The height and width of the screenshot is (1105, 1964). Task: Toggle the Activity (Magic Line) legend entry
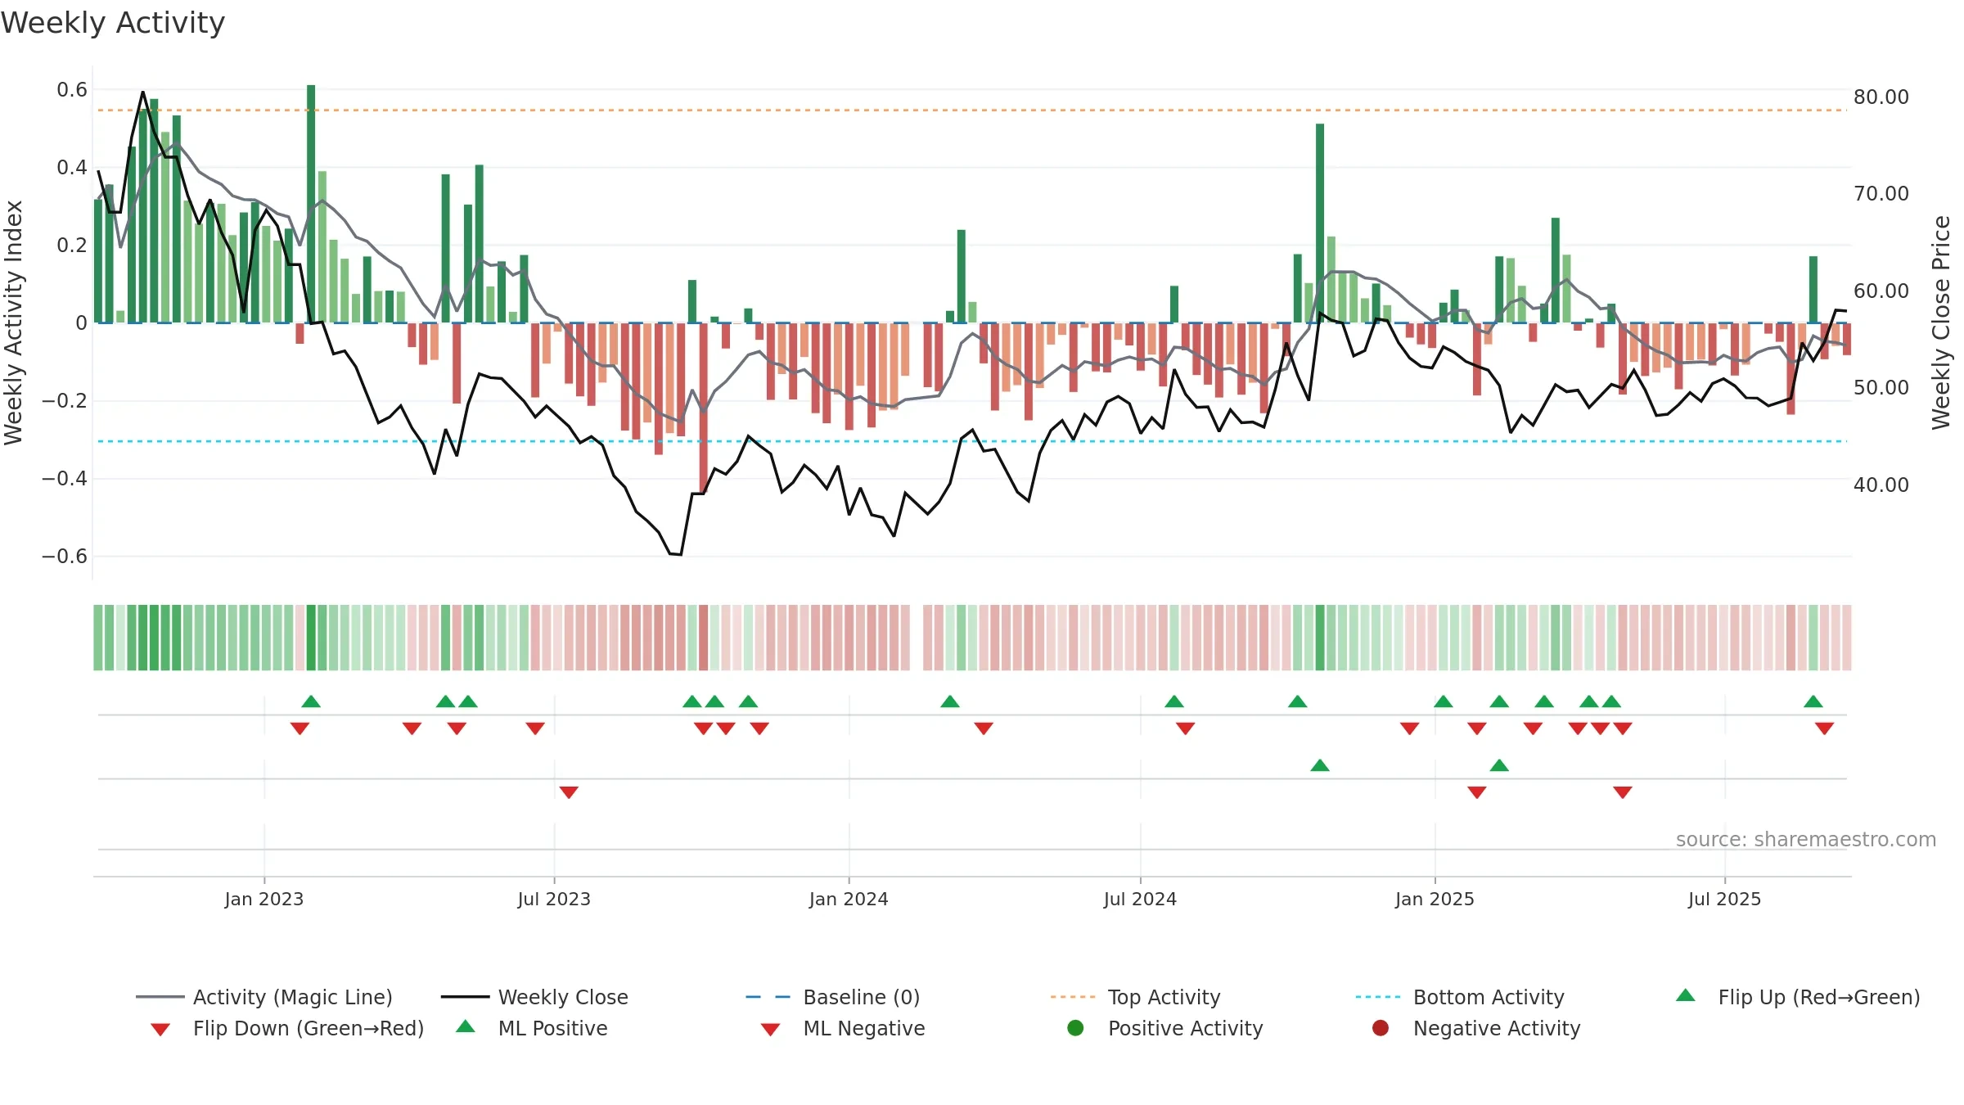pyautogui.click(x=264, y=997)
